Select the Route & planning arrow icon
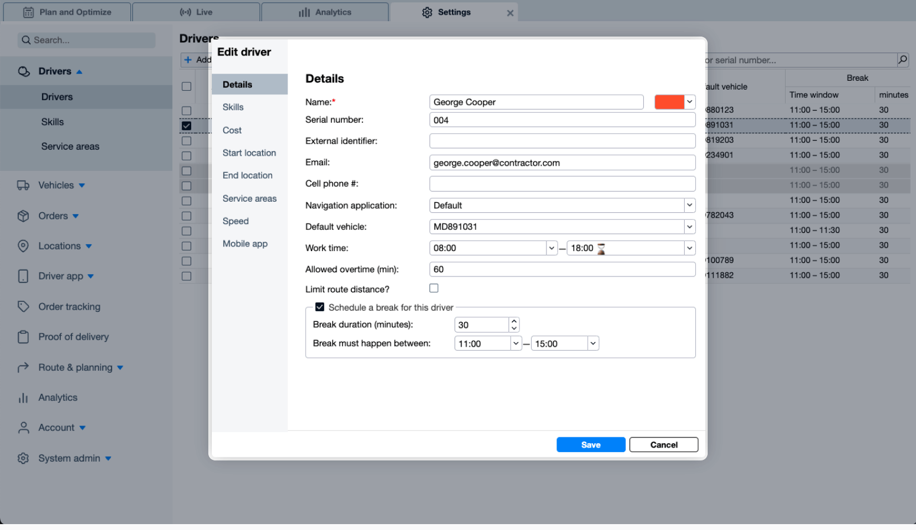This screenshot has width=916, height=530. pos(24,367)
